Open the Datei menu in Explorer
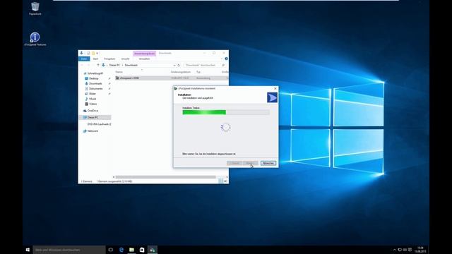 [84, 59]
